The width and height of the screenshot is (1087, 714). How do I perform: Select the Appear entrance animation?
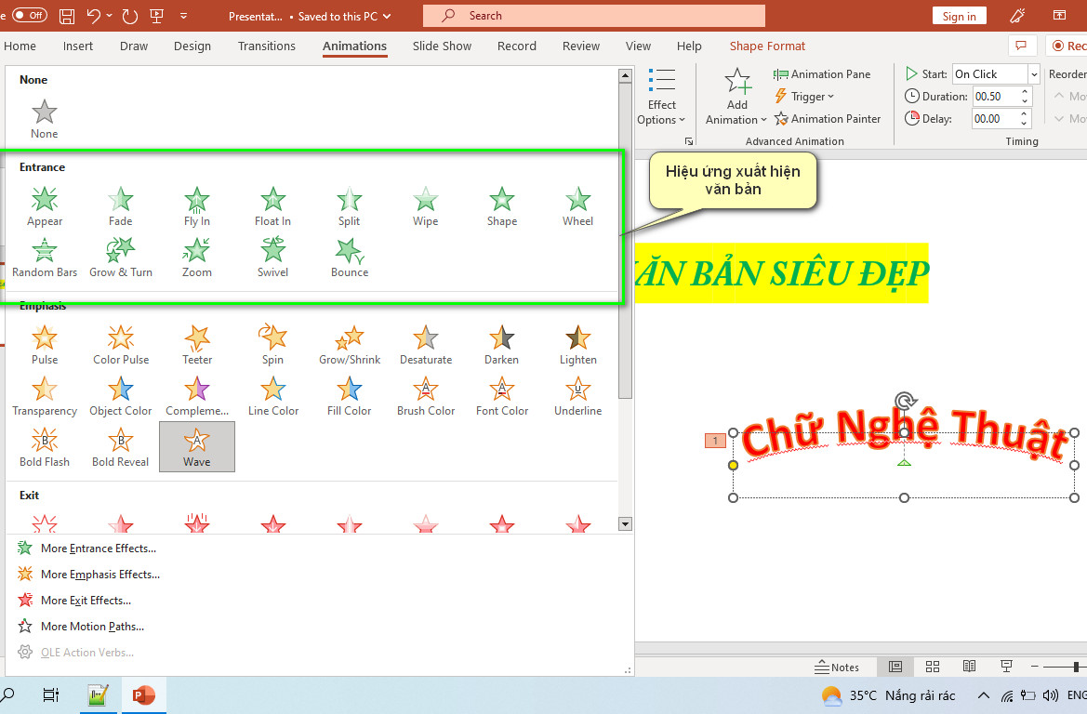(45, 206)
